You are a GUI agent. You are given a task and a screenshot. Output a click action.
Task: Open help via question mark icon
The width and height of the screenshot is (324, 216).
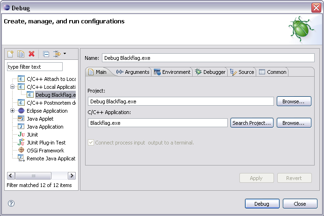[x=11, y=203]
